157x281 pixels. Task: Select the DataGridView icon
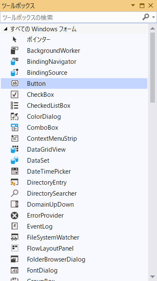(14, 149)
